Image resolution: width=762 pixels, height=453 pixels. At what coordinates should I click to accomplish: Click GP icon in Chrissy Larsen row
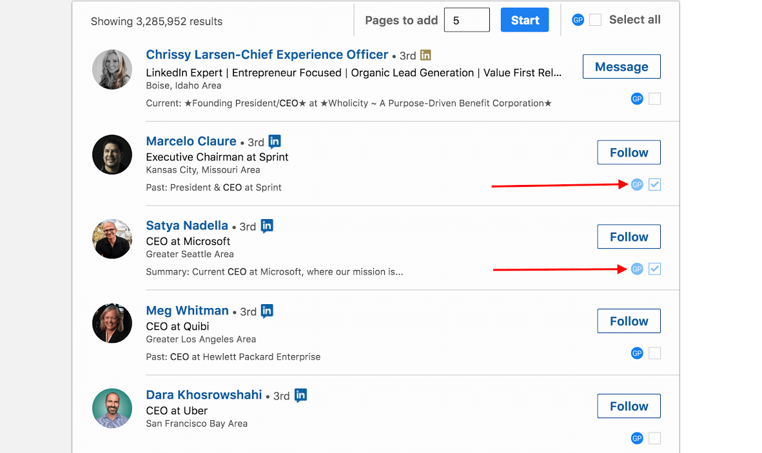[x=637, y=99]
